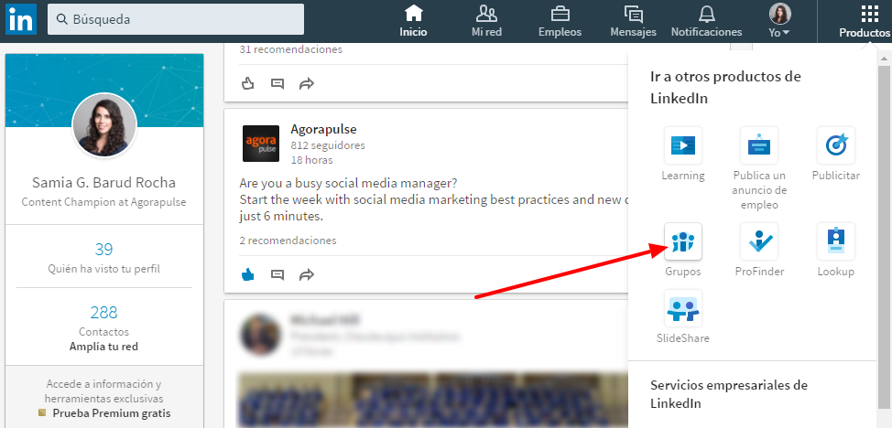The height and width of the screenshot is (428, 892).
Task: Click the blurred group photo image
Action: 433,401
